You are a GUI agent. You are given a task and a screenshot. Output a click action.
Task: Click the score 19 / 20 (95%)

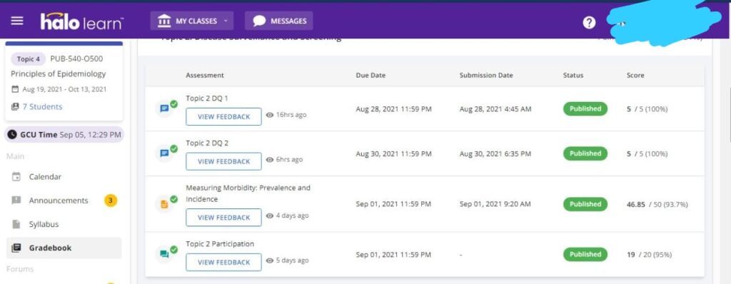(650, 255)
